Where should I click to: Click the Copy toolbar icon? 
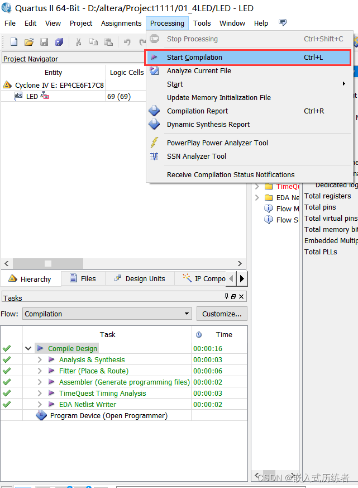[93, 42]
